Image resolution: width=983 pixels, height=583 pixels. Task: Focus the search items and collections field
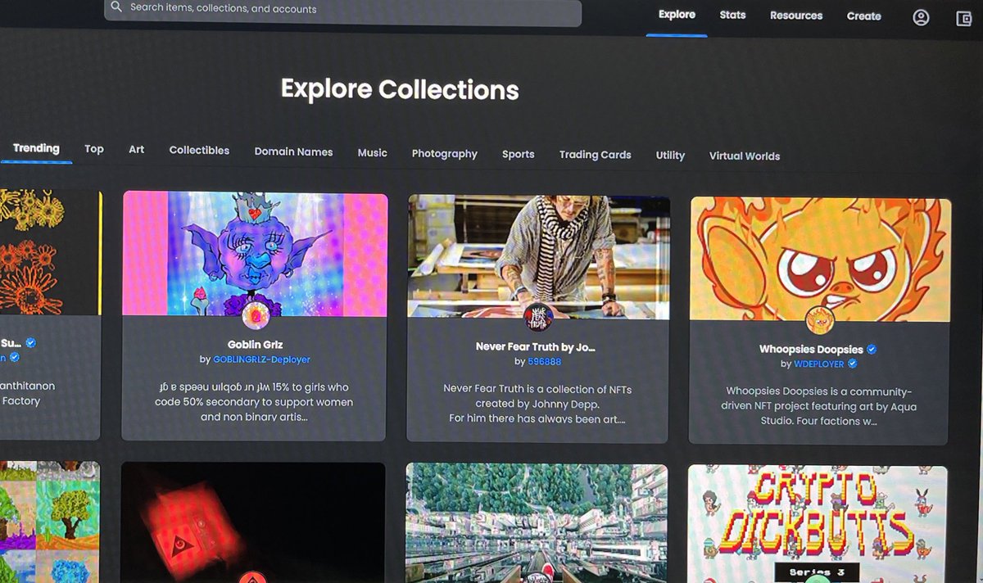point(342,11)
